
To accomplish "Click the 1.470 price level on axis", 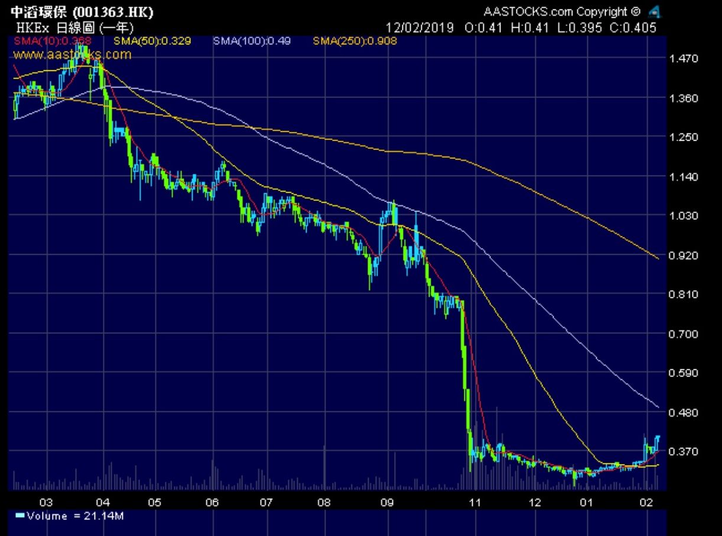I will tap(685, 59).
